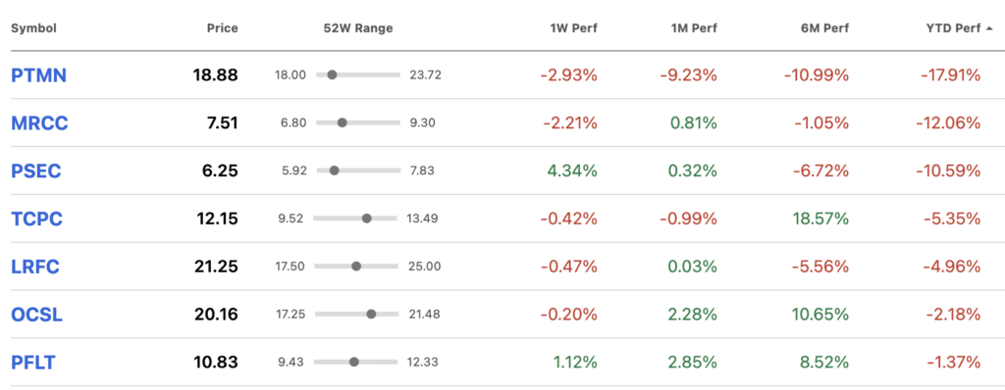Screen dimensions: 1005x390
Task: Open the LRFC ticker link
Action: (35, 267)
